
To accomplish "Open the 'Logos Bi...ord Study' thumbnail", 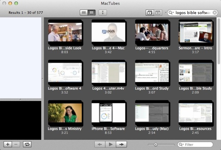I will click(x=152, y=73).
